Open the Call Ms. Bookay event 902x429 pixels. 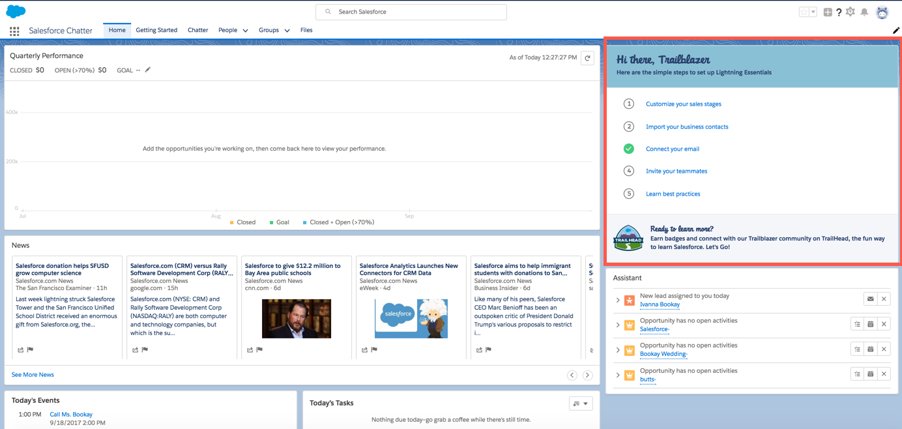tap(71, 415)
